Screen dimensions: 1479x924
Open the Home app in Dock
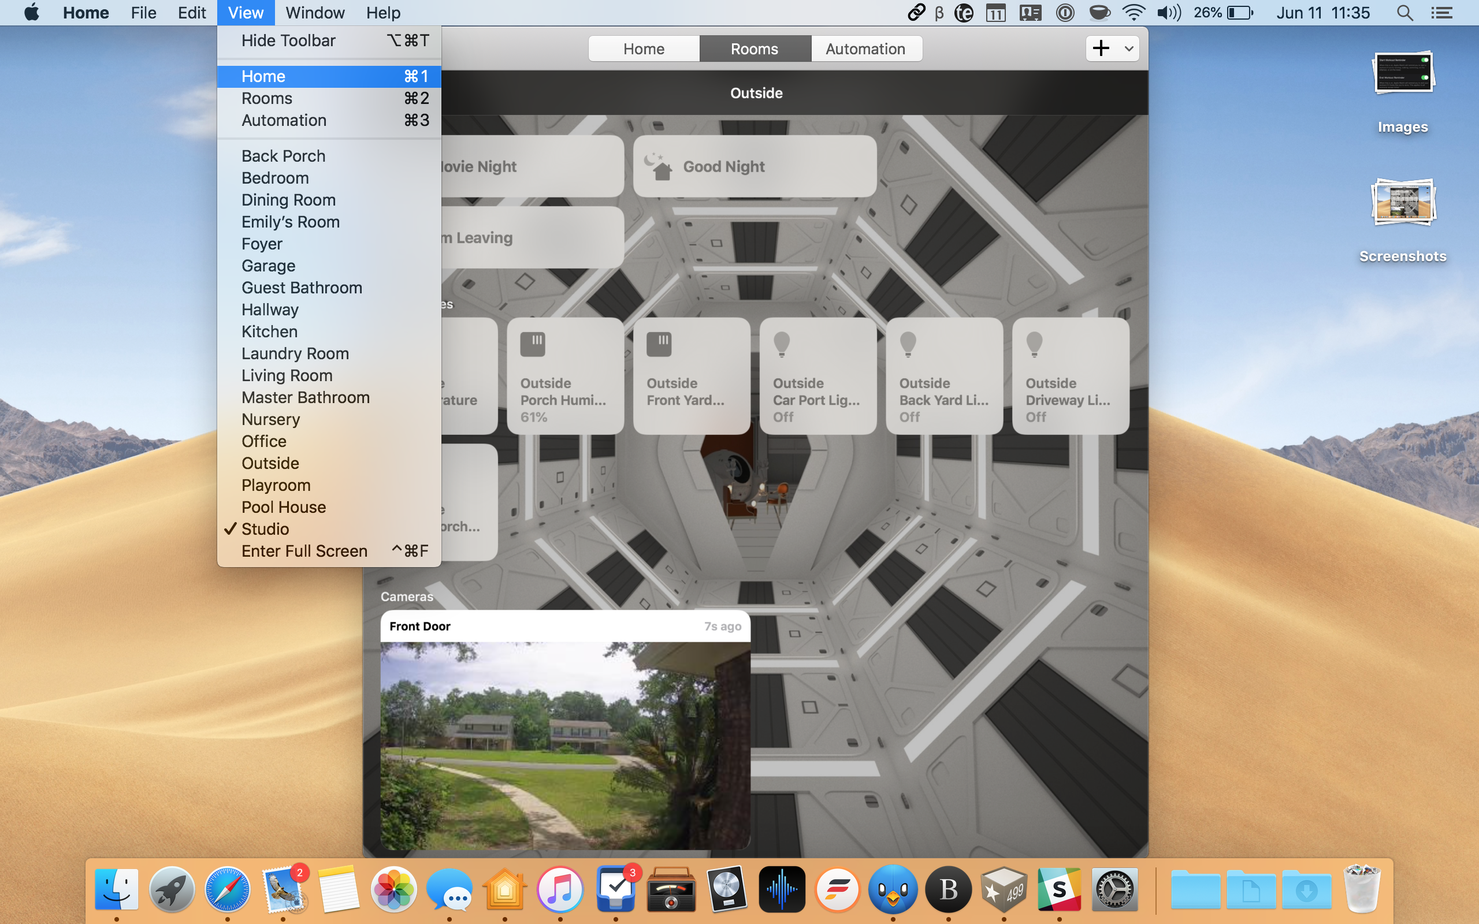pyautogui.click(x=505, y=889)
